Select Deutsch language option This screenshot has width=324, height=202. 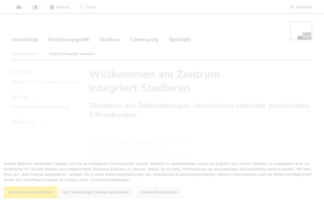click(x=63, y=7)
